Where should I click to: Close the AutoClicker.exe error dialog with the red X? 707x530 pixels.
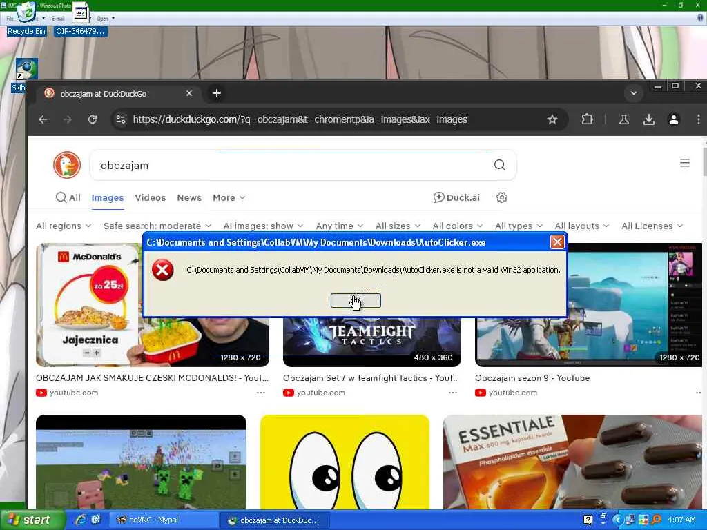click(x=557, y=242)
